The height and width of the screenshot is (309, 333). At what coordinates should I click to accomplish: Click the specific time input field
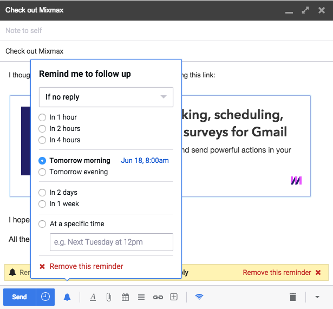(112, 242)
